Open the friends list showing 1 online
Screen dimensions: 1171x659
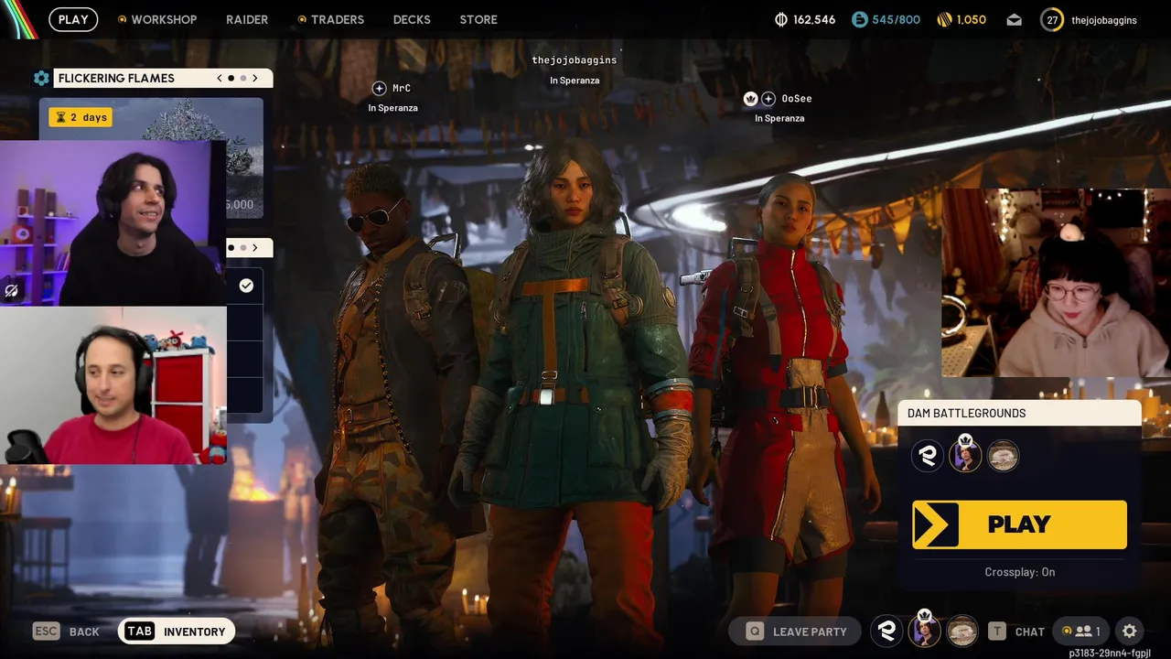click(1080, 631)
